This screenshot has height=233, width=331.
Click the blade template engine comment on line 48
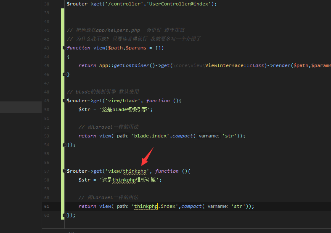103,92
